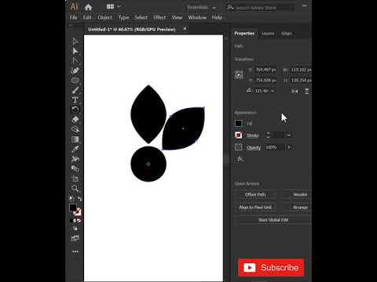Select the Type tool
This screenshot has width=377, height=282.
pyautogui.click(x=75, y=99)
